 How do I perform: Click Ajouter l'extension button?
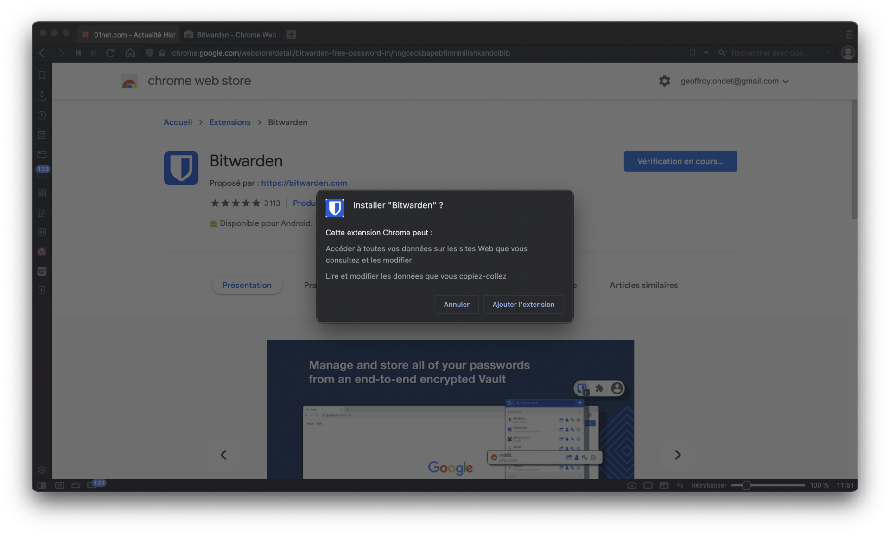point(523,305)
